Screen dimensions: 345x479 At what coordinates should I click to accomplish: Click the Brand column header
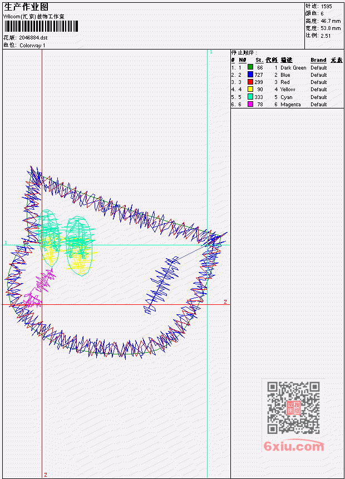(318, 60)
